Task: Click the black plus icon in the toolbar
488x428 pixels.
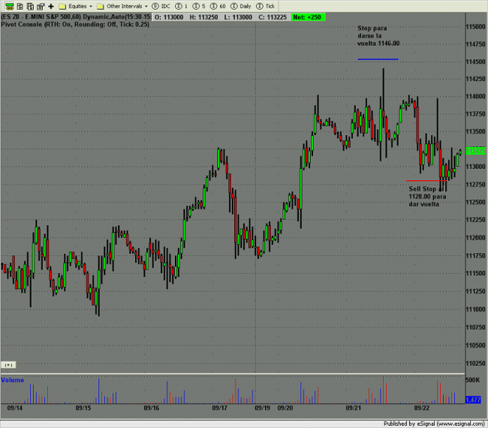Action: tap(51, 6)
